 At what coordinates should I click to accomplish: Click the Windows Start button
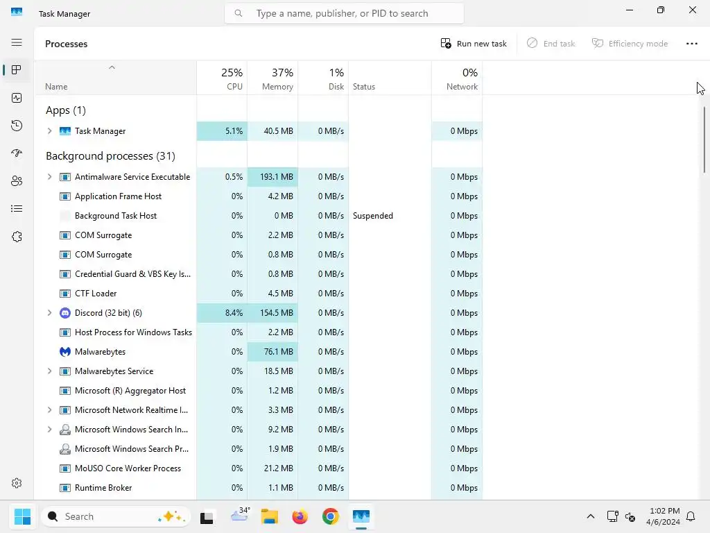pyautogui.click(x=22, y=516)
